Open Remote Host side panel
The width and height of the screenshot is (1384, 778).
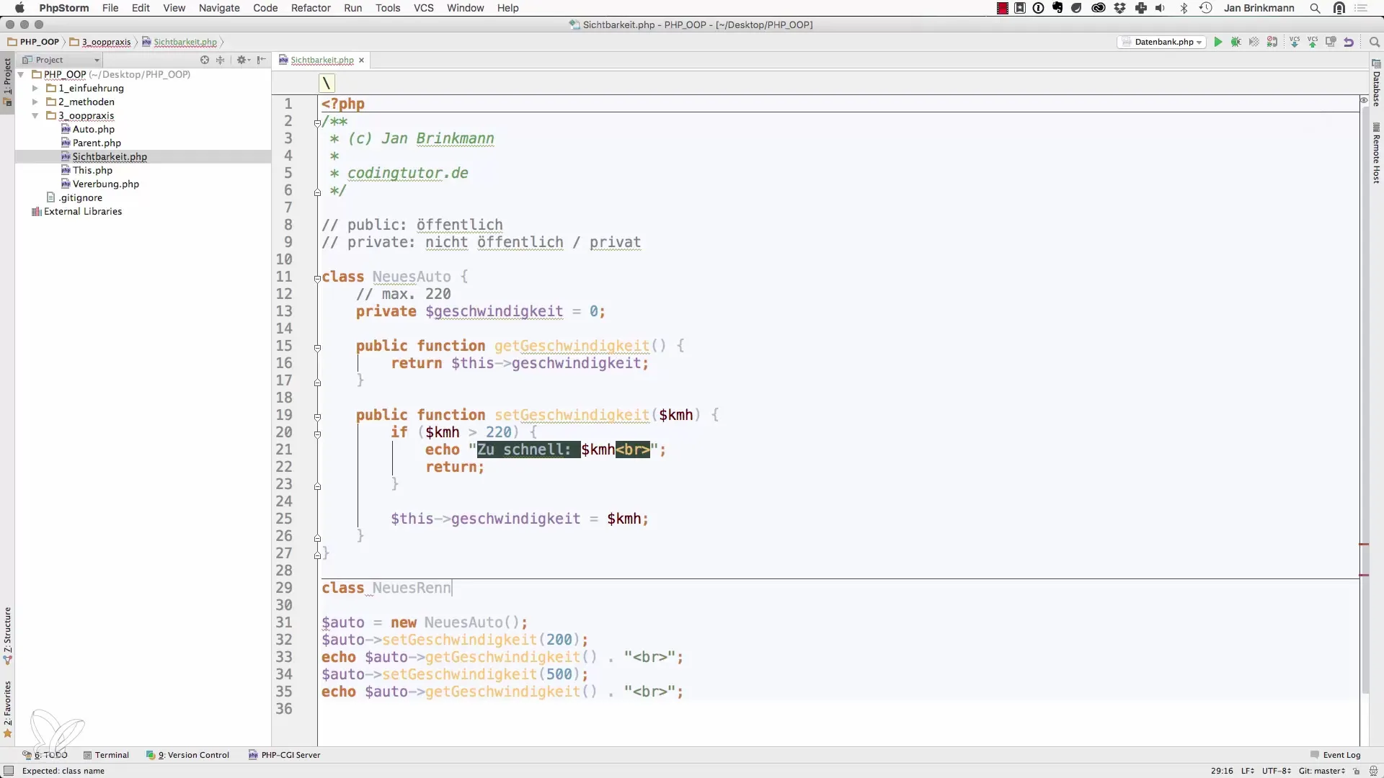(1376, 154)
